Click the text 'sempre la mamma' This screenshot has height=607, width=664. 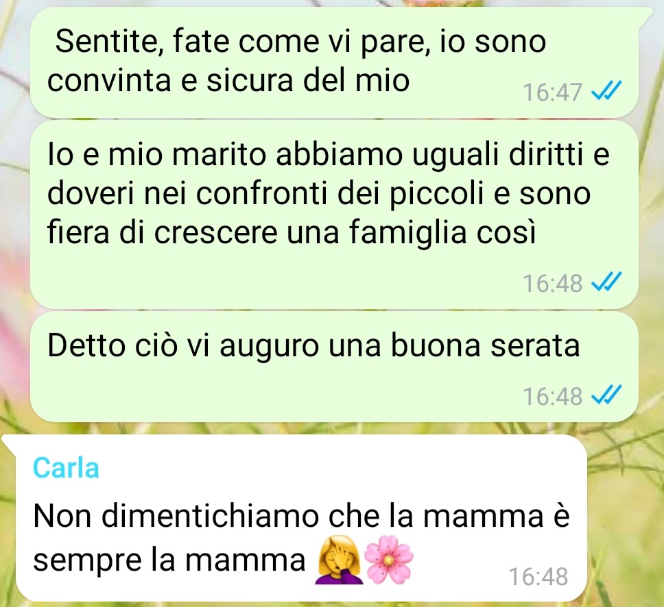(x=169, y=560)
